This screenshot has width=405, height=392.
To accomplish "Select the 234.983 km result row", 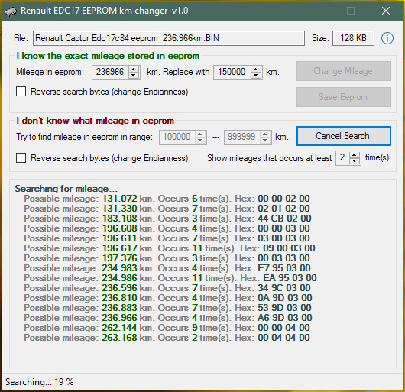I will coord(167,268).
